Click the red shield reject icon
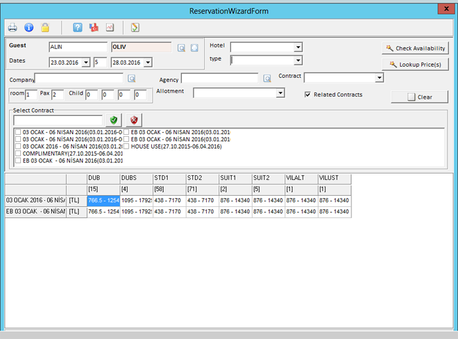The image size is (458, 339). [x=133, y=120]
